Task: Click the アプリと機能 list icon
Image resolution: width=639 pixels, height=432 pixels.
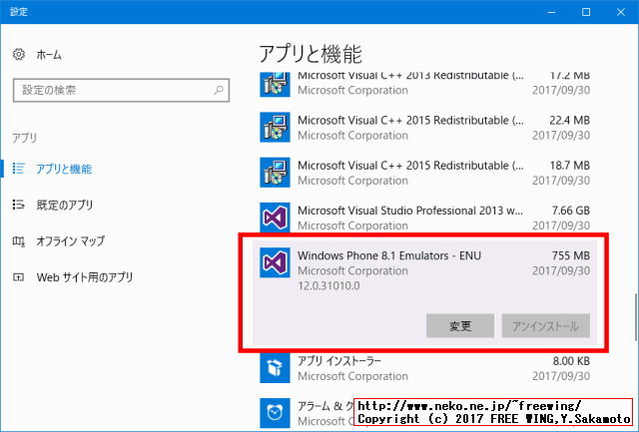Action: pos(19,169)
